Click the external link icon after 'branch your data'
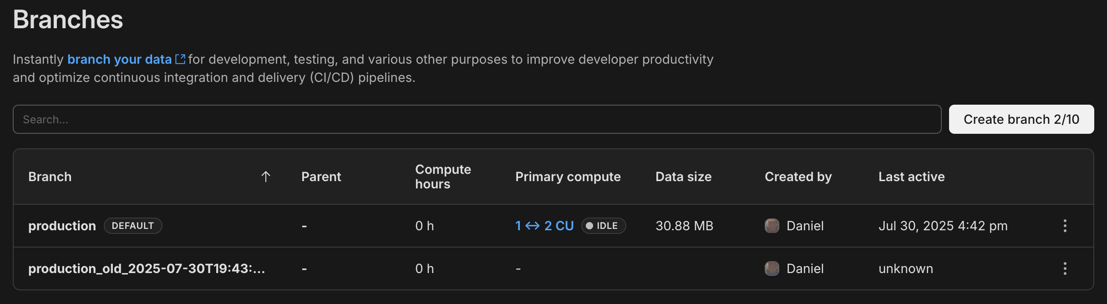 click(180, 59)
